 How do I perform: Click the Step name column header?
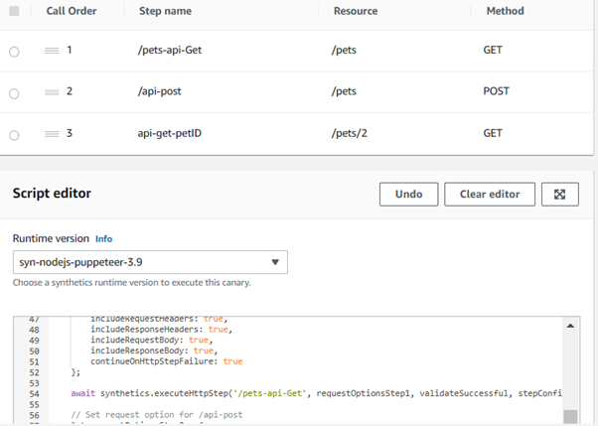164,12
